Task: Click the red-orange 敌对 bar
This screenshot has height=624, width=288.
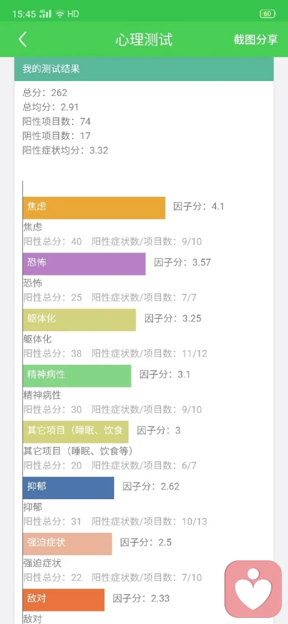Action: [64, 600]
